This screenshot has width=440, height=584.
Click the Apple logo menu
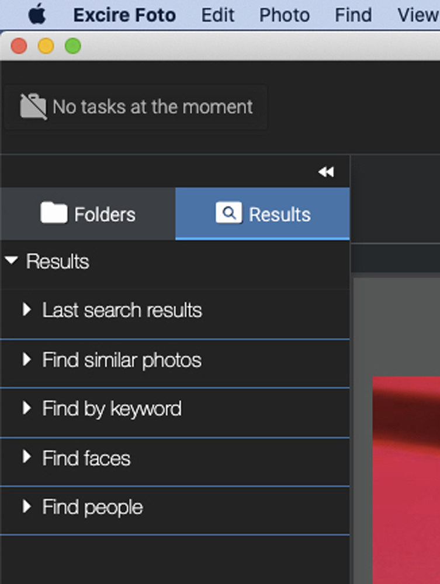click(x=36, y=14)
